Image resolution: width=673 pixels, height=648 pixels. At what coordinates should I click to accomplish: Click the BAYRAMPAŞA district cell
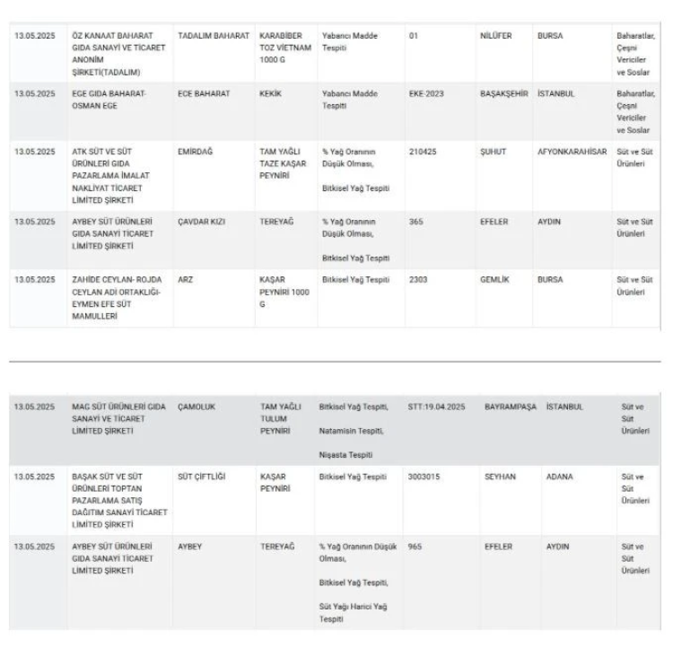click(x=510, y=407)
